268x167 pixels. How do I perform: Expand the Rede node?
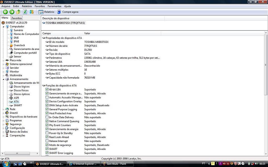coord(3,109)
